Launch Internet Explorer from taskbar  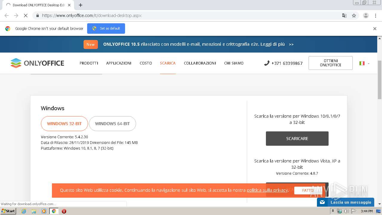[x=24, y=211]
